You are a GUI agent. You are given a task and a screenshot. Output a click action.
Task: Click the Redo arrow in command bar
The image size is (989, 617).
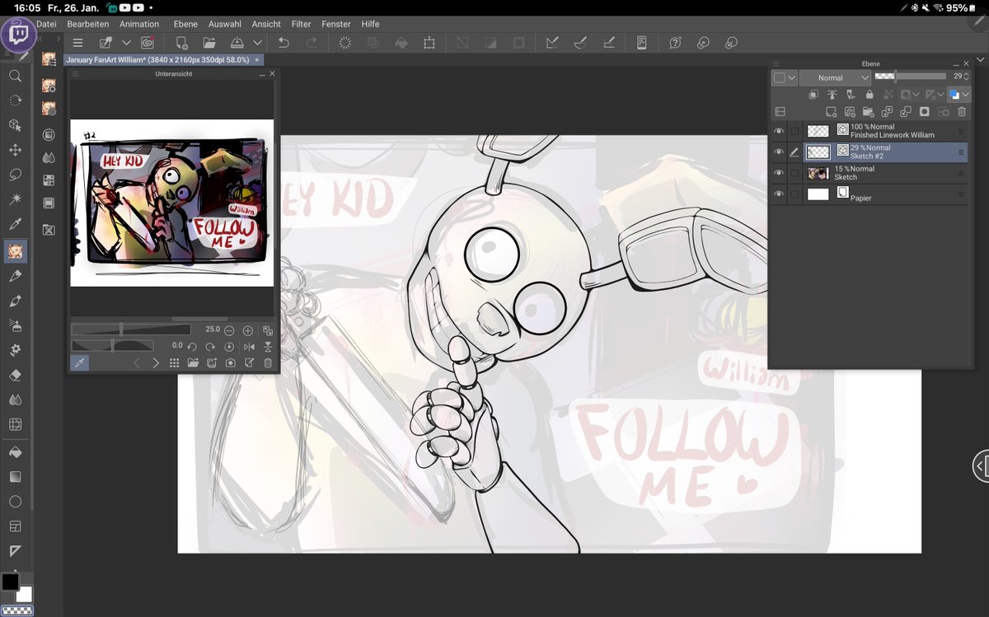pyautogui.click(x=312, y=43)
